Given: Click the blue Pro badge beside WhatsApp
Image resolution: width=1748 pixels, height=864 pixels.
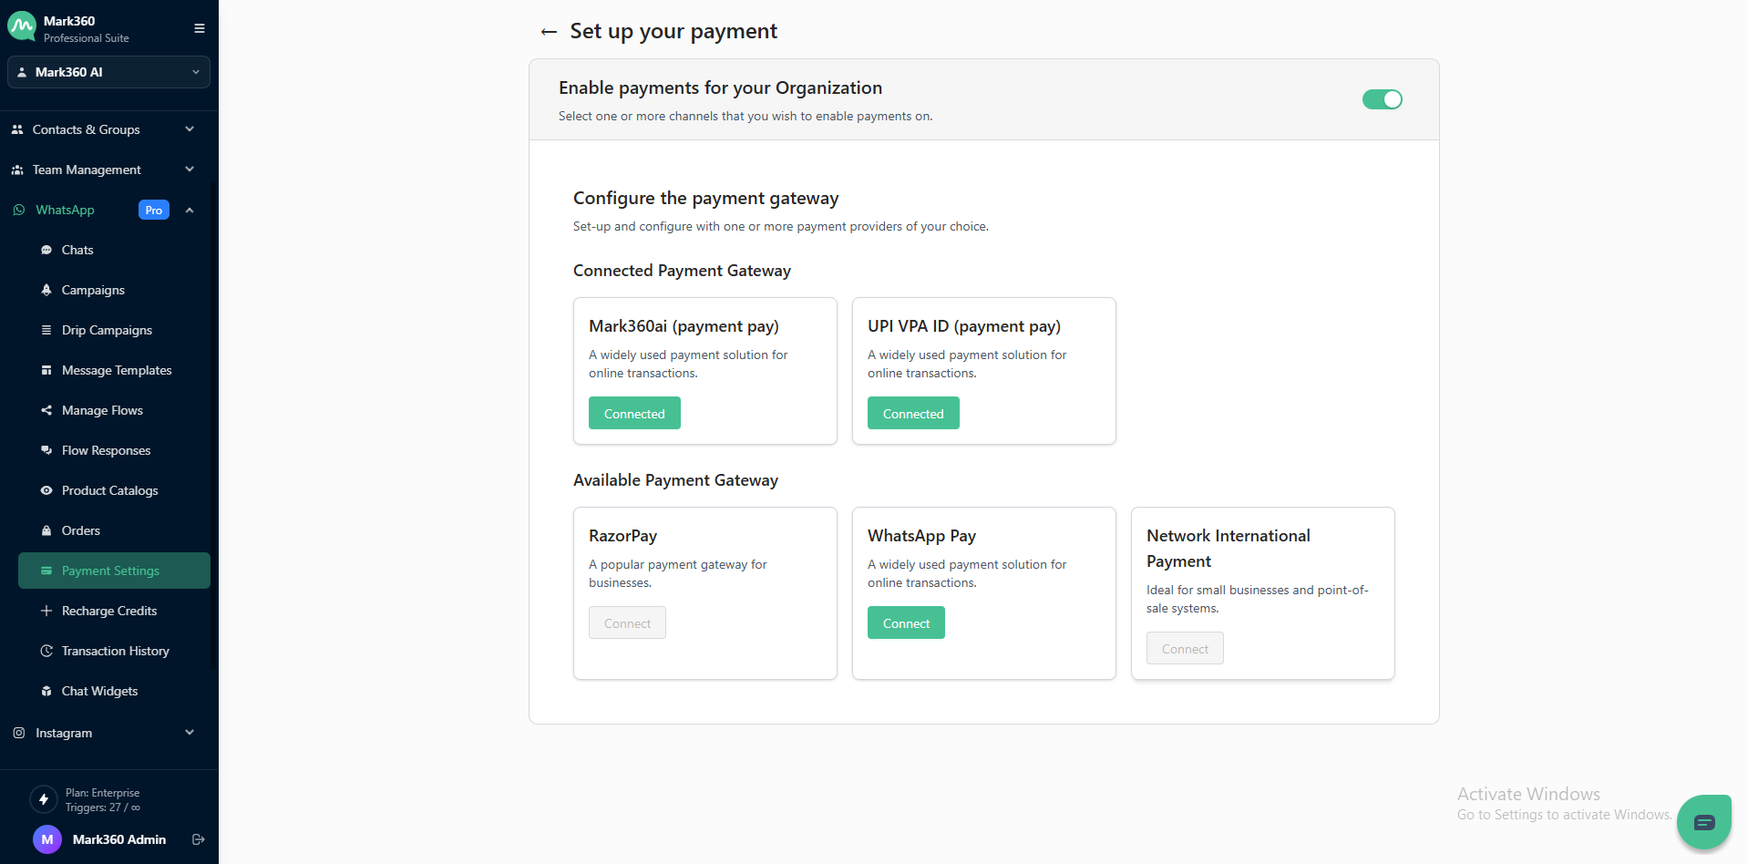Looking at the screenshot, I should [154, 210].
